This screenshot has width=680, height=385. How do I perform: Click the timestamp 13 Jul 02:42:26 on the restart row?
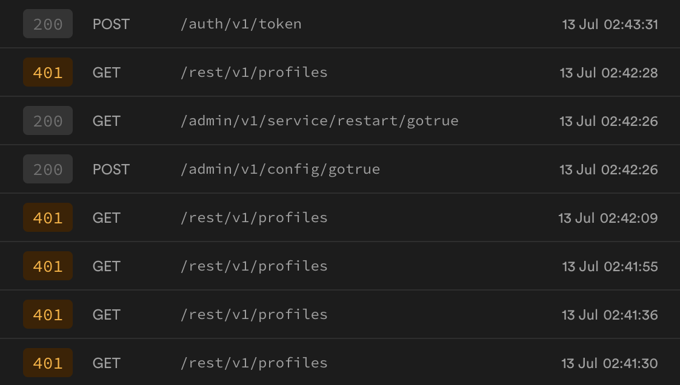coord(609,120)
